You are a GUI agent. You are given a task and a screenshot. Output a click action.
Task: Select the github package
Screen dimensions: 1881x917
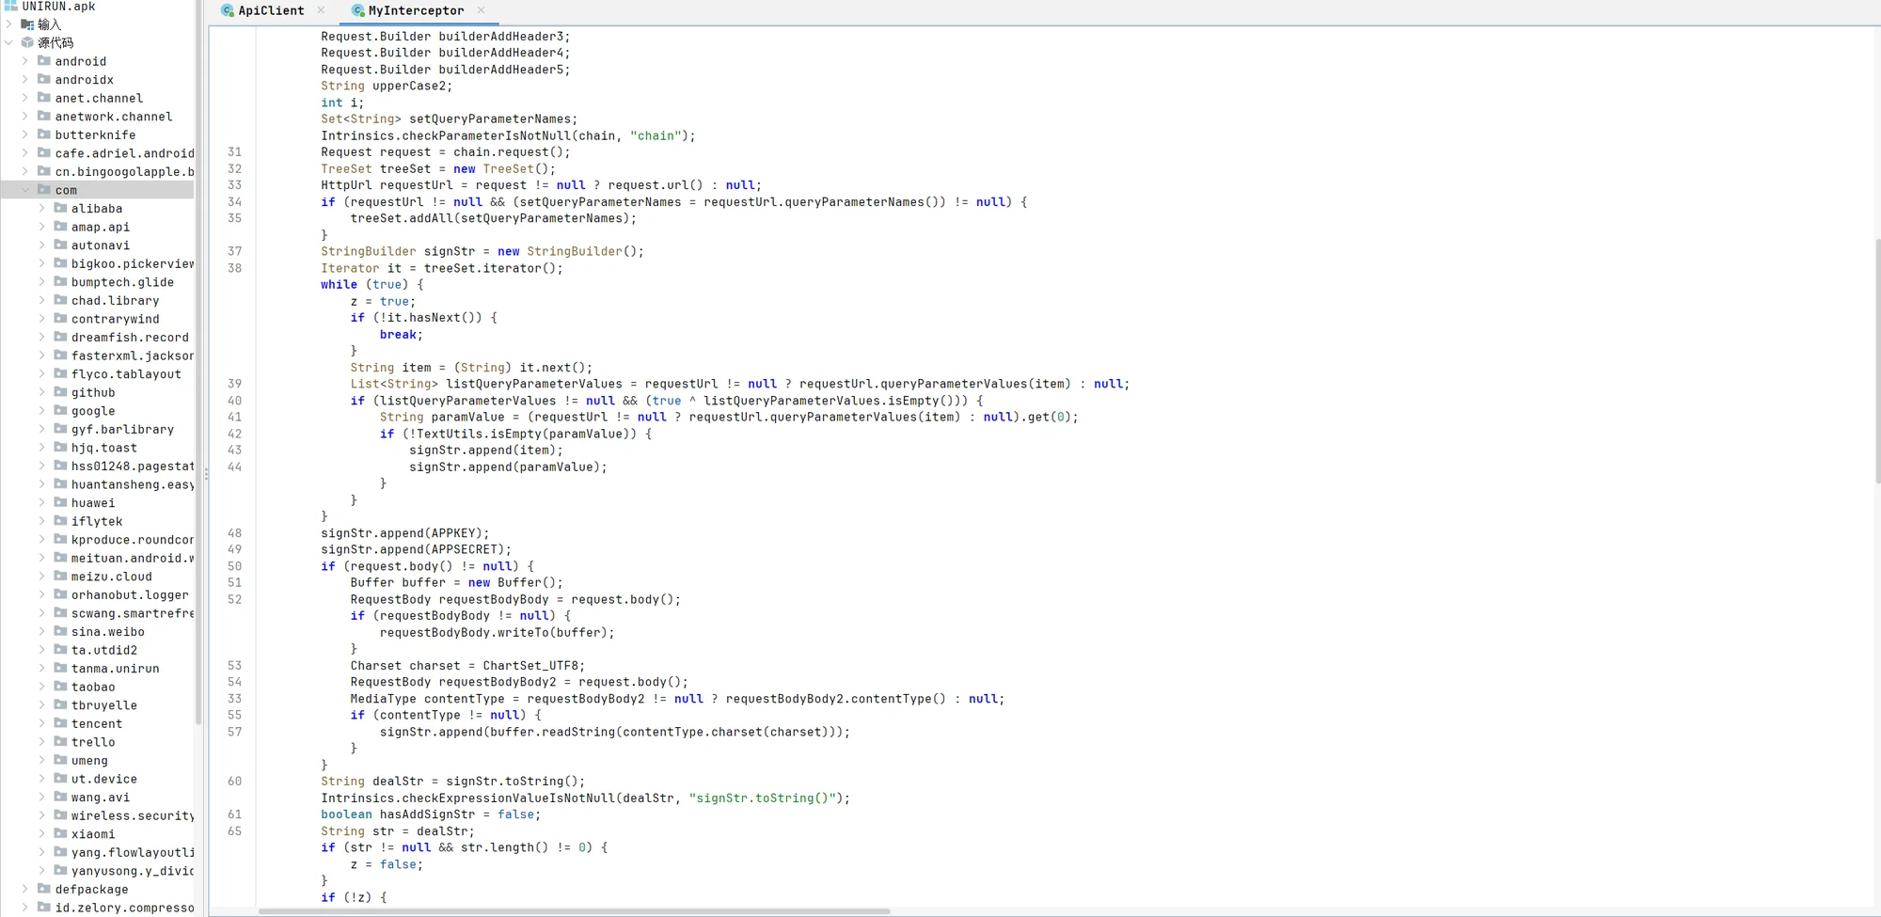[93, 392]
